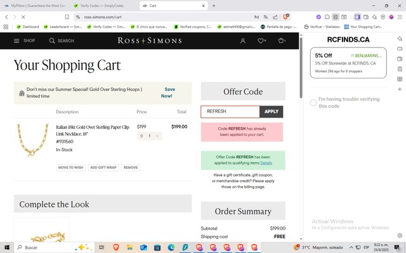The height and width of the screenshot is (253, 406).
Task: Toggle the browser sidebar panel button
Action: 357,17
